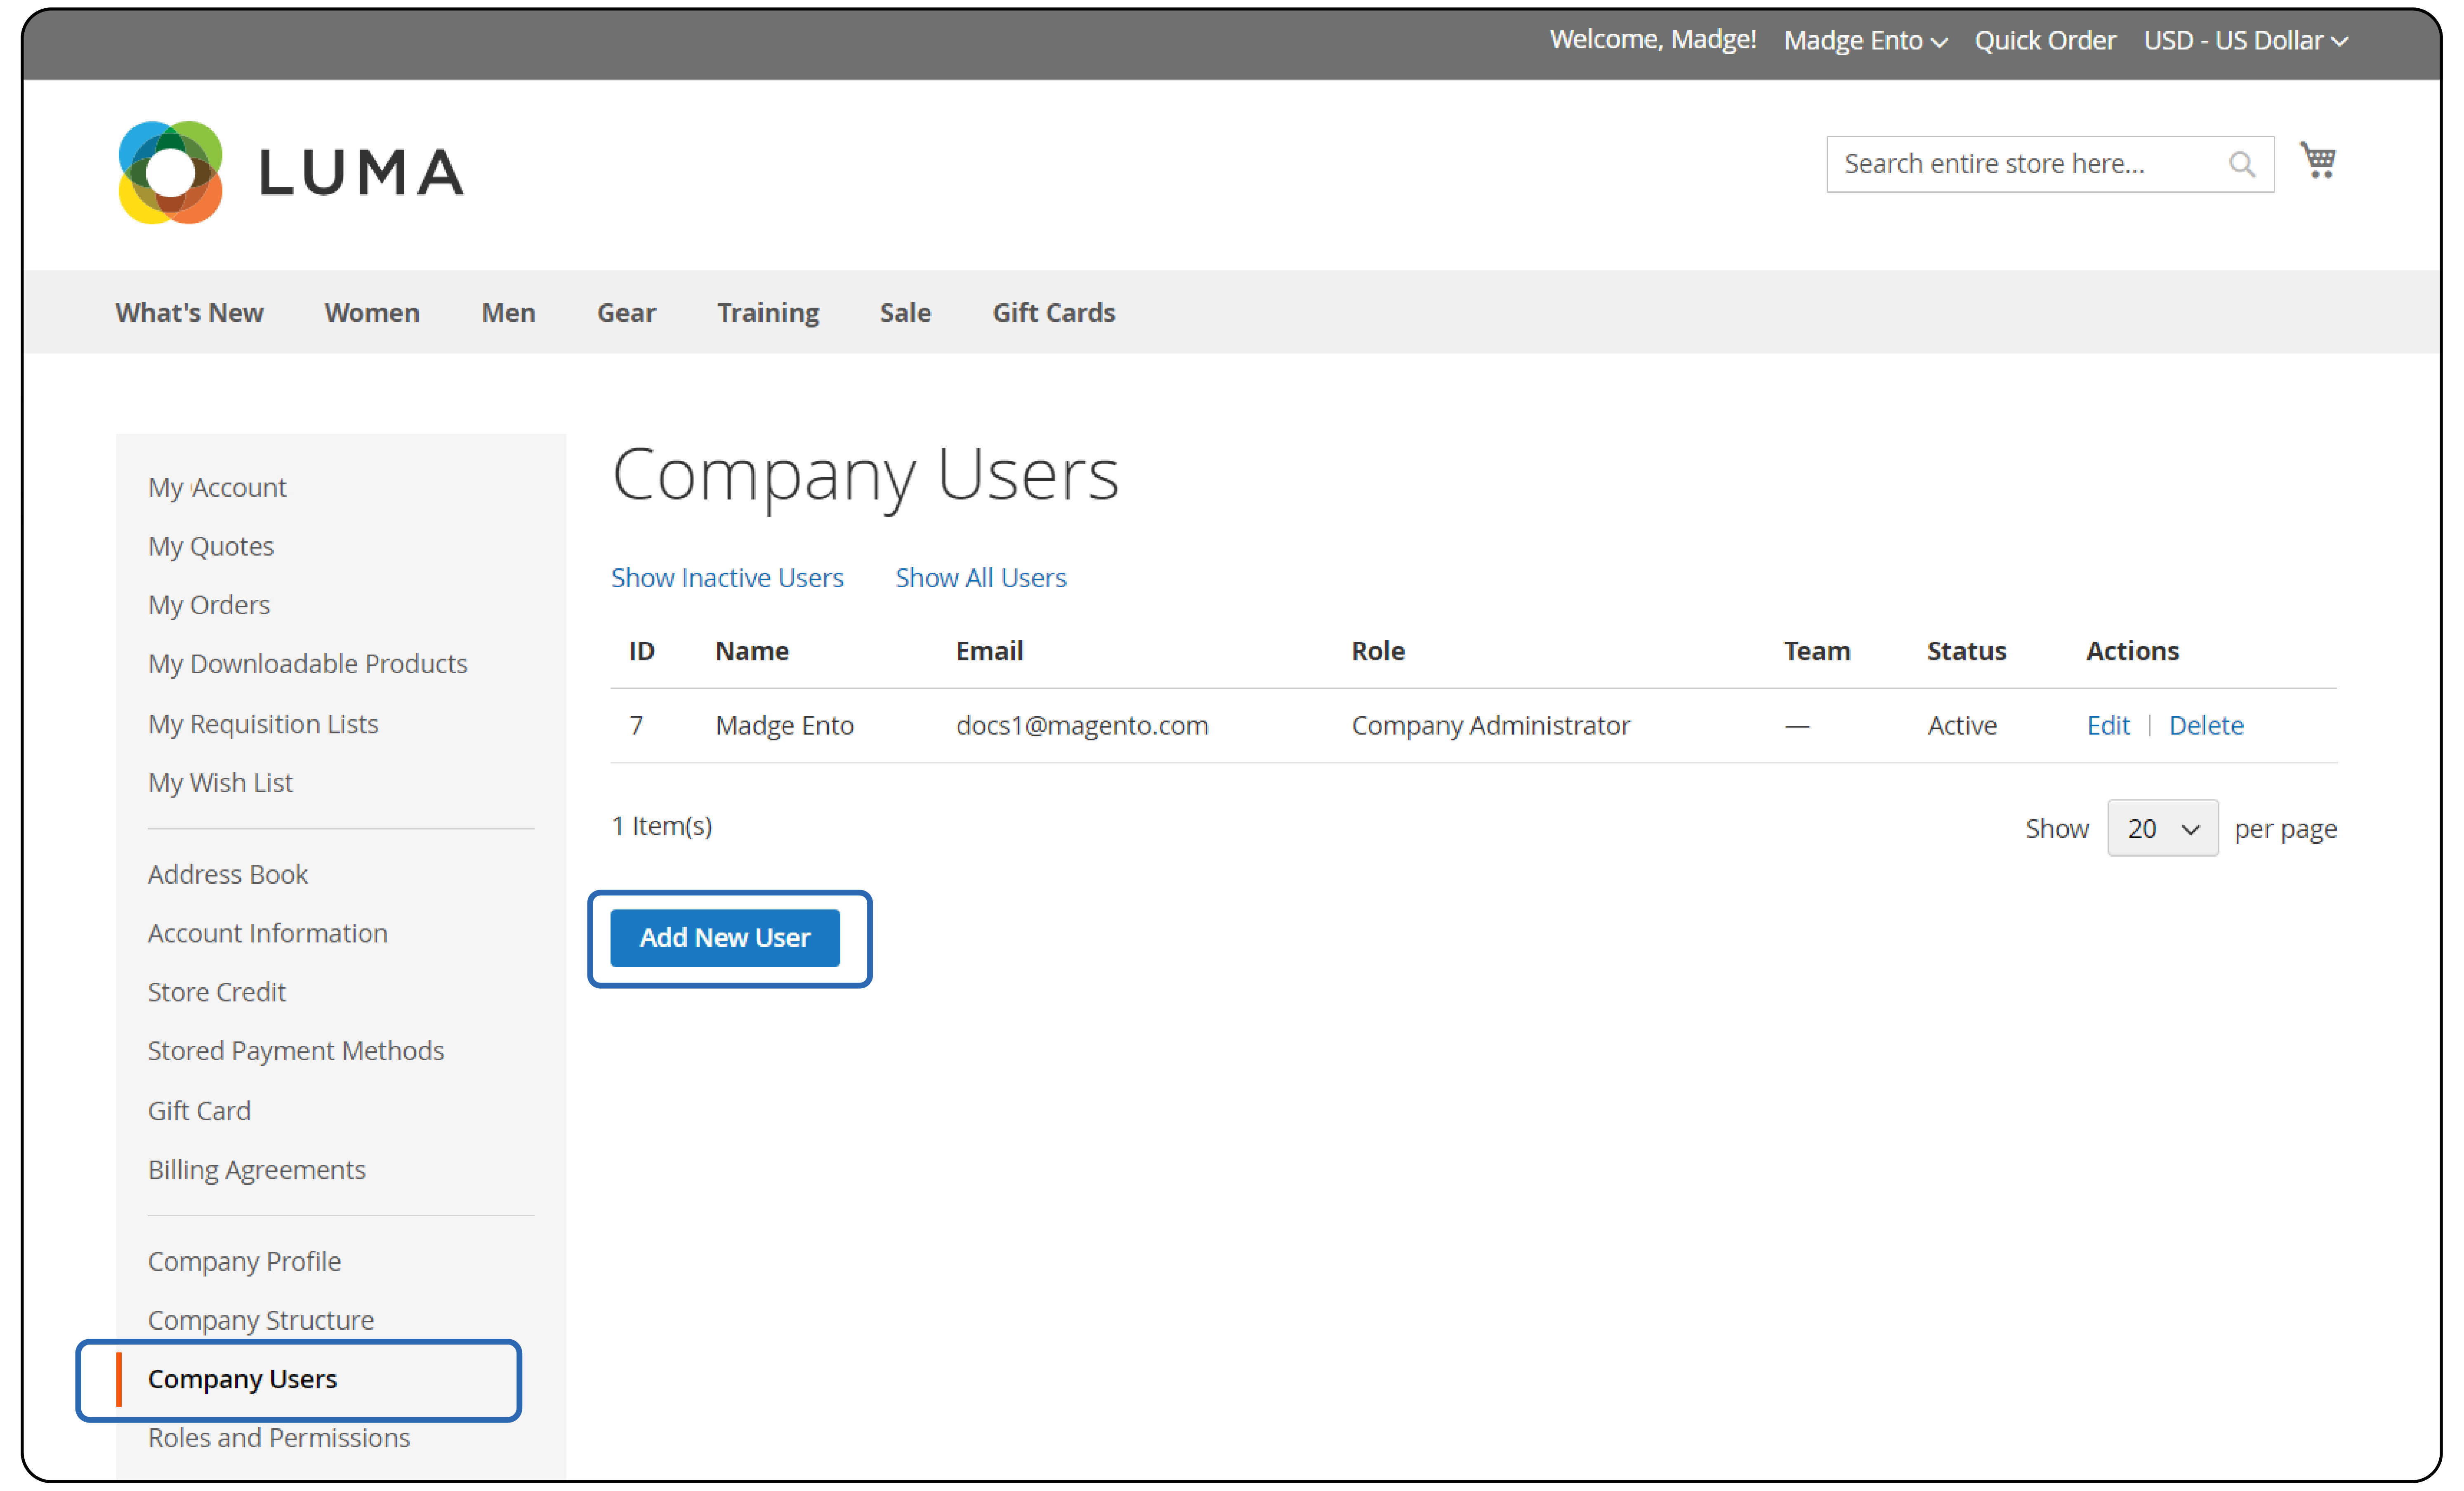The width and height of the screenshot is (2464, 1491).
Task: Click the Luma logo
Action: 291,172
